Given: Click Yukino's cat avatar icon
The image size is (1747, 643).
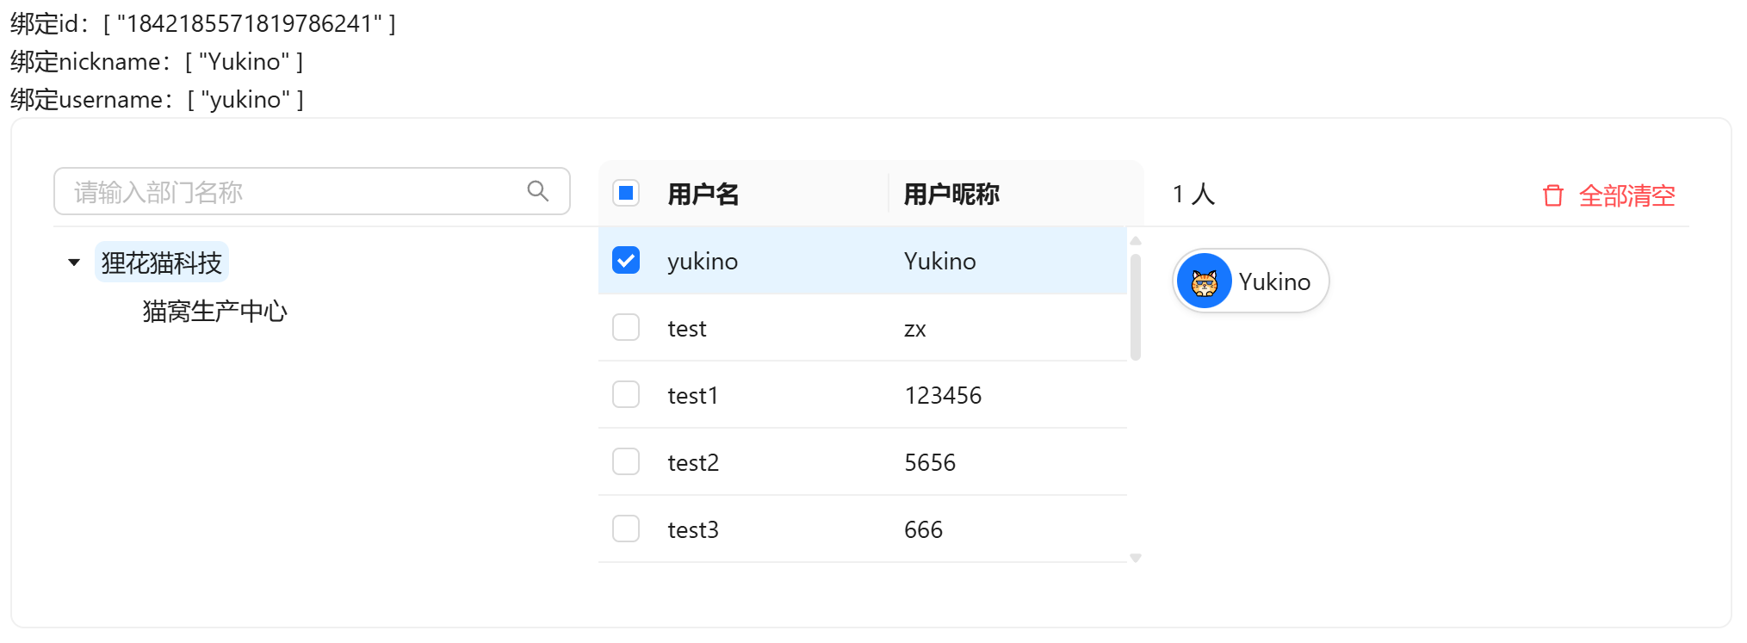Looking at the screenshot, I should click(x=1204, y=281).
